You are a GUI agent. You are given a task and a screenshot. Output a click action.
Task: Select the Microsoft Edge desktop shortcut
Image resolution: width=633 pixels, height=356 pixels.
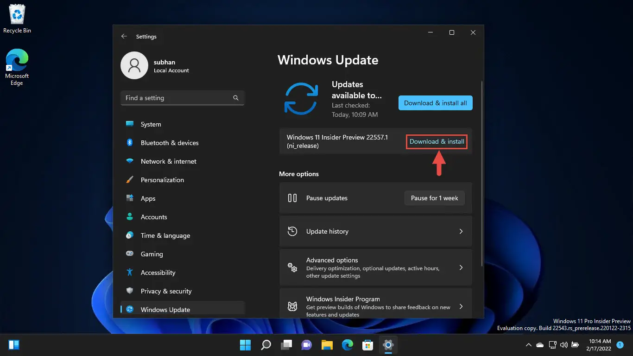pos(17,67)
